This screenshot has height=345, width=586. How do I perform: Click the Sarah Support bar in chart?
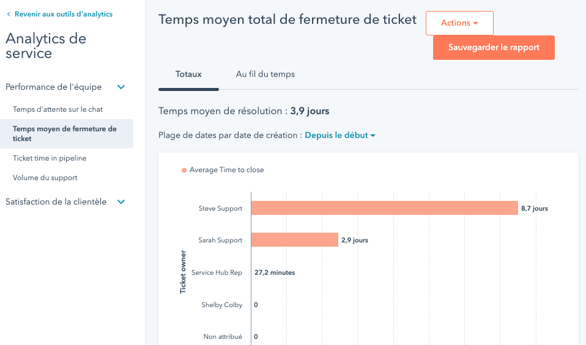click(294, 240)
